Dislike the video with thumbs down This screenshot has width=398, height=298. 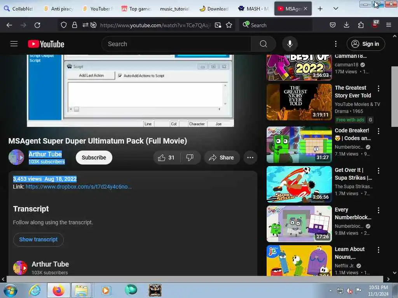[190, 158]
